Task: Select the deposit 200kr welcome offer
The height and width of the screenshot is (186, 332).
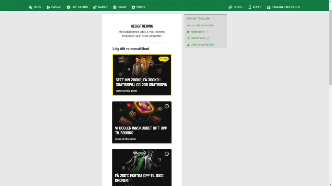Action: (142, 75)
